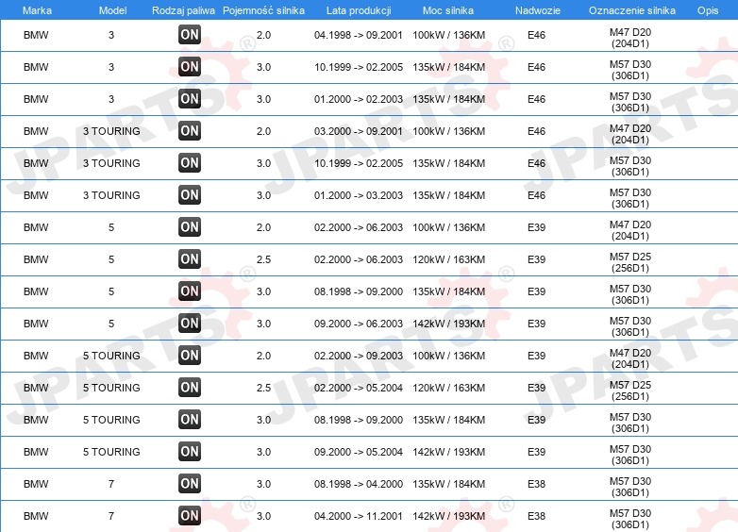The image size is (738, 532).
Task: Click the ON badge in the 01.2000 -> 02.2003 row
Action: 190,99
